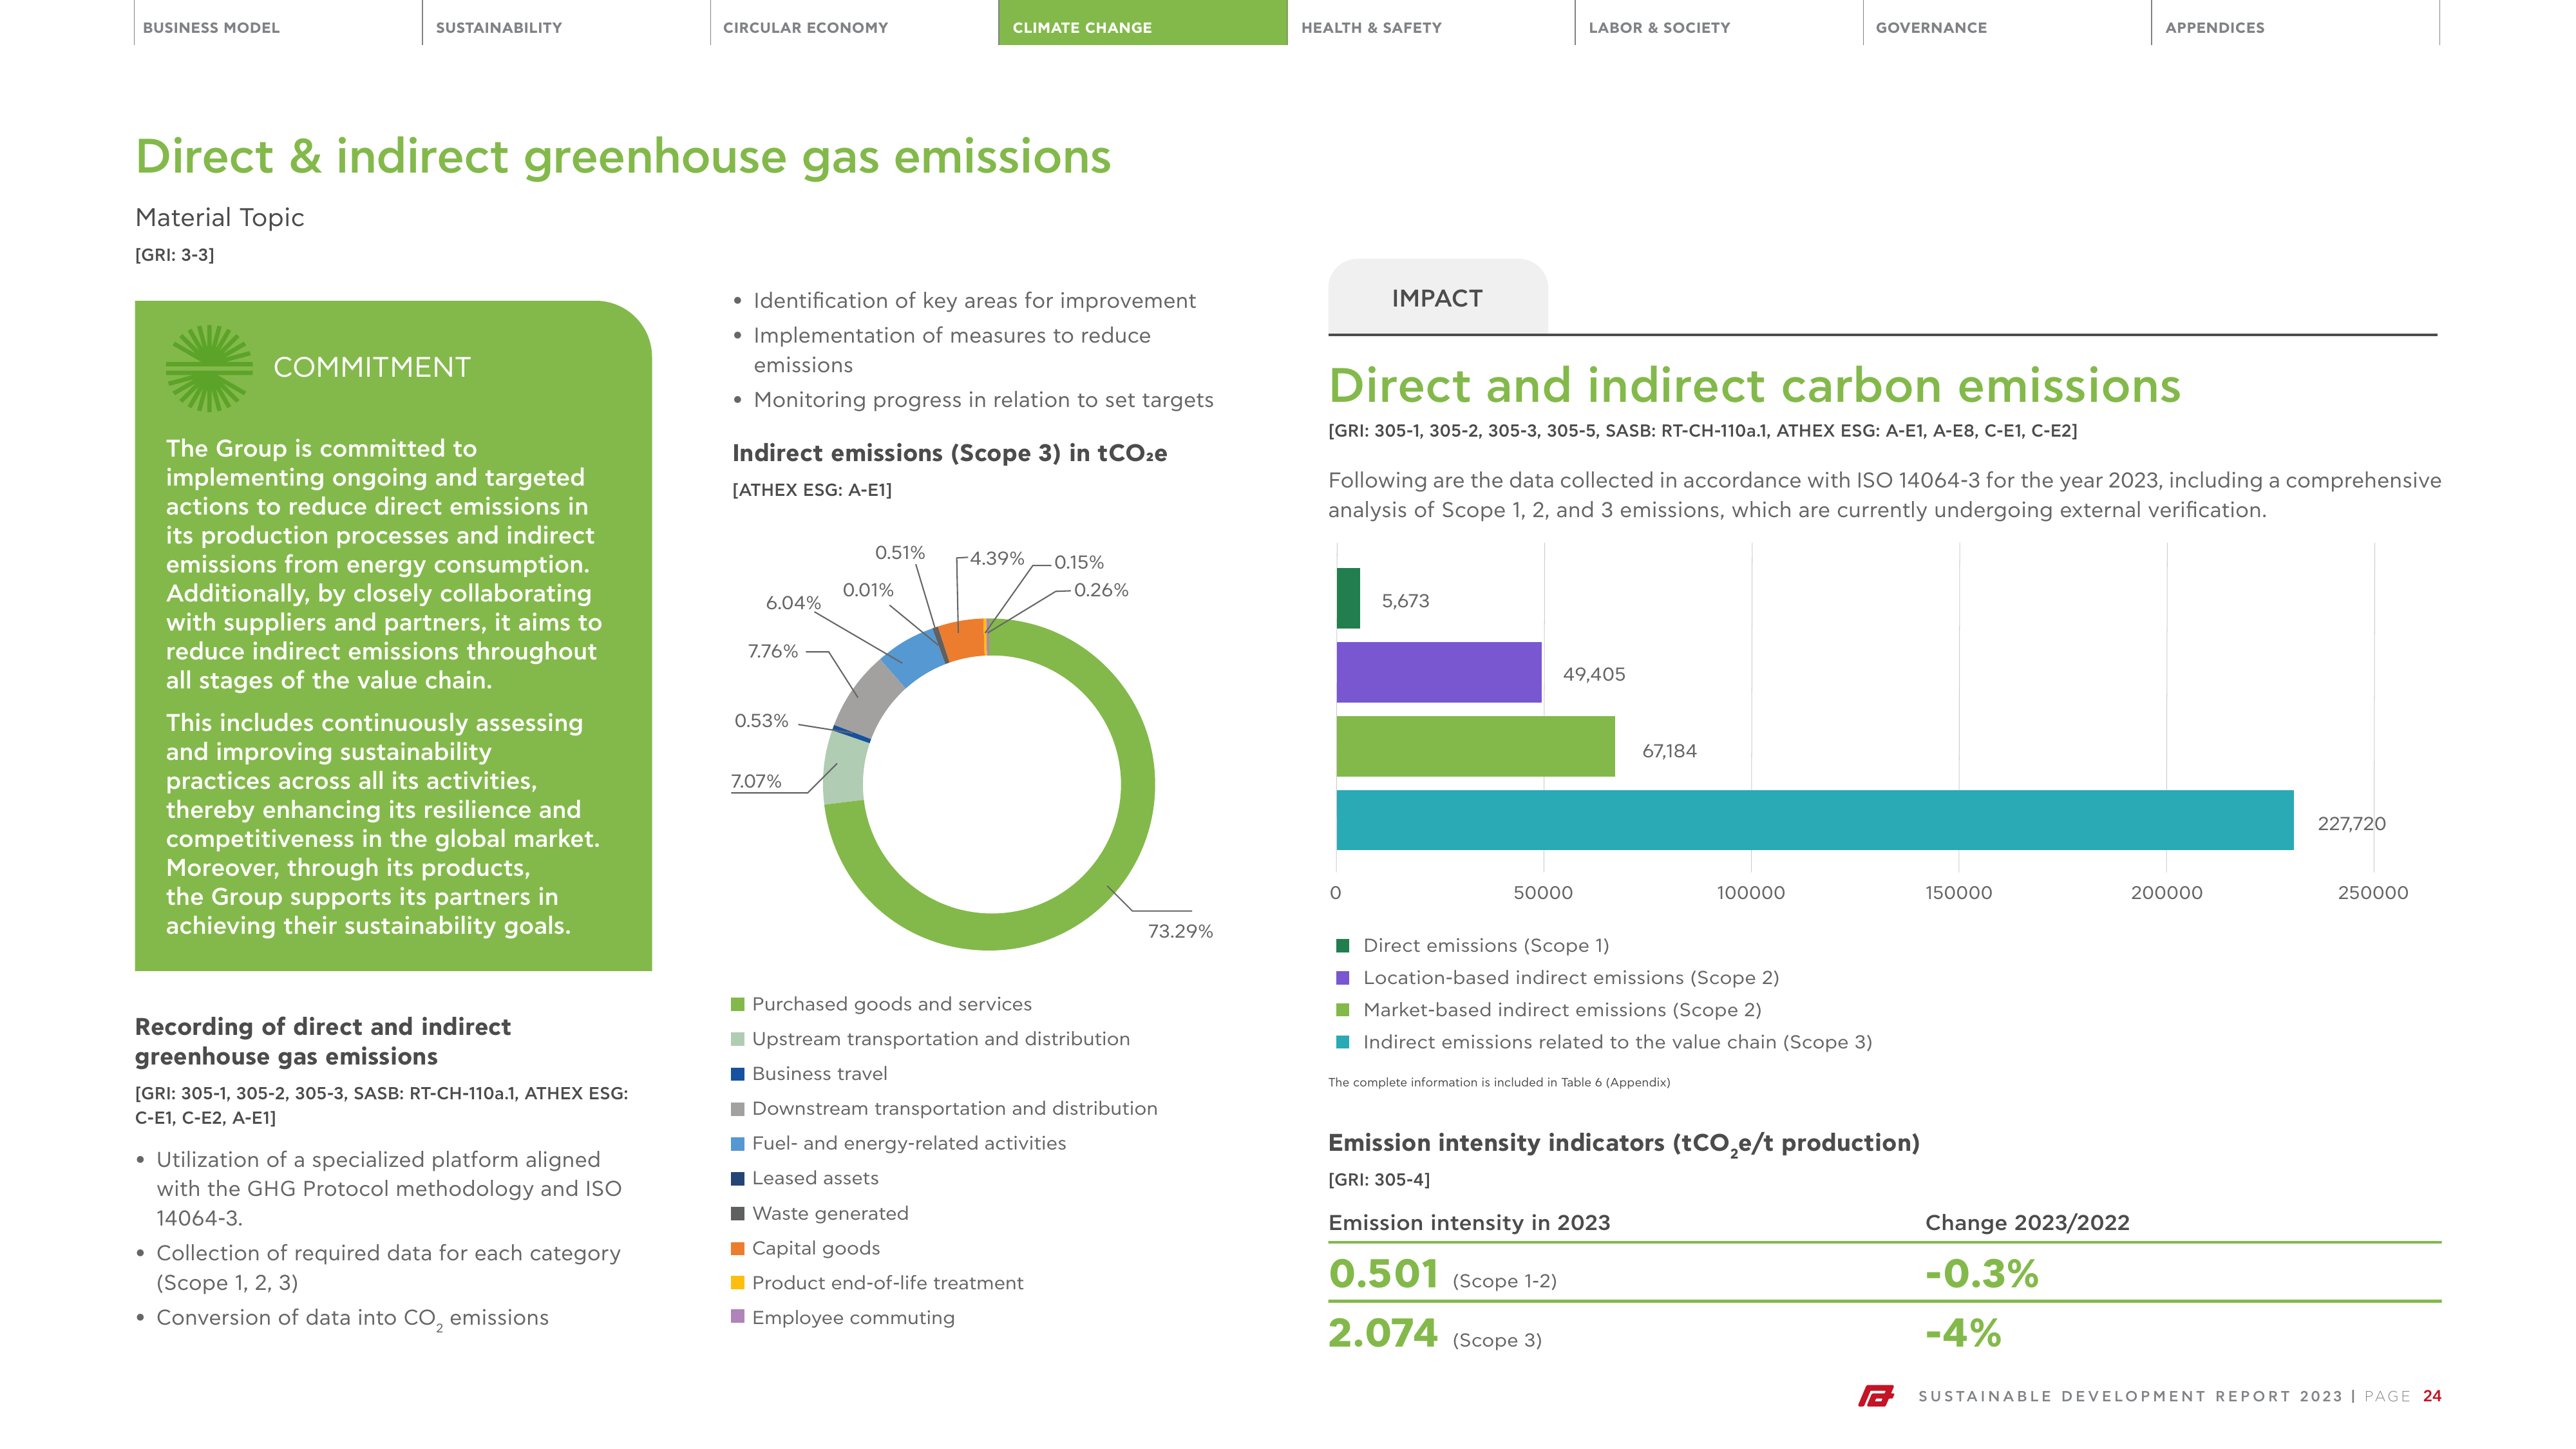Click the 4.39% donut label

click(997, 558)
